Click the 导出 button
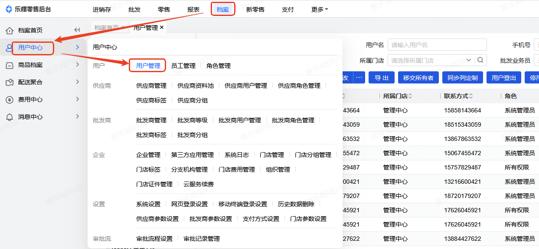Screen dimensions: 539x249 click(382, 78)
